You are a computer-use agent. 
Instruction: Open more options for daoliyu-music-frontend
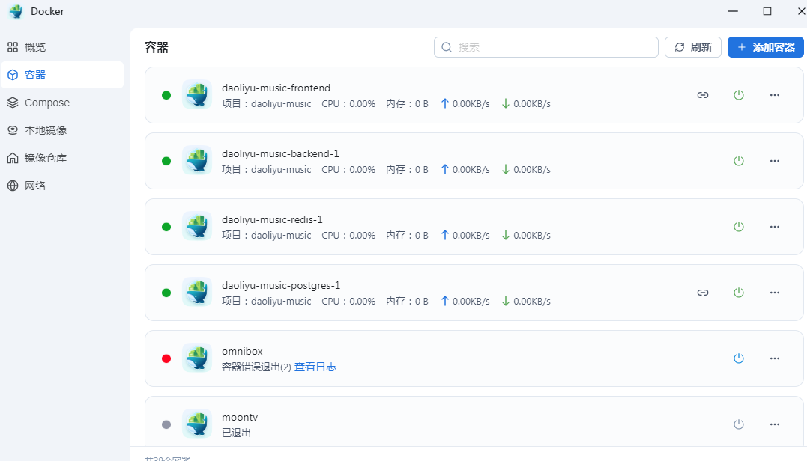click(x=775, y=95)
